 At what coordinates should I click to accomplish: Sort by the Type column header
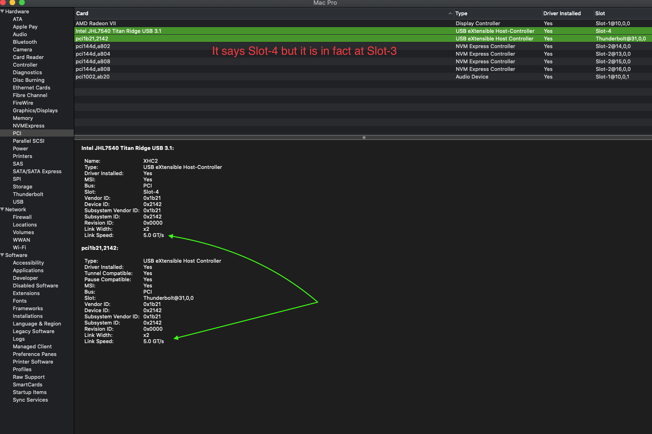461,13
